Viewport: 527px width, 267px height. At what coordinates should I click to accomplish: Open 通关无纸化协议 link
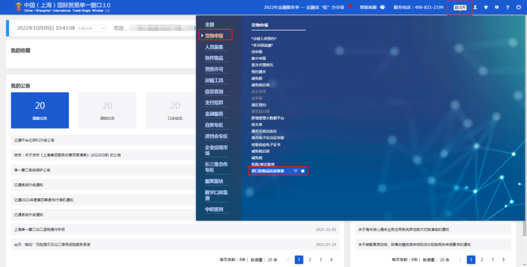pos(264,132)
